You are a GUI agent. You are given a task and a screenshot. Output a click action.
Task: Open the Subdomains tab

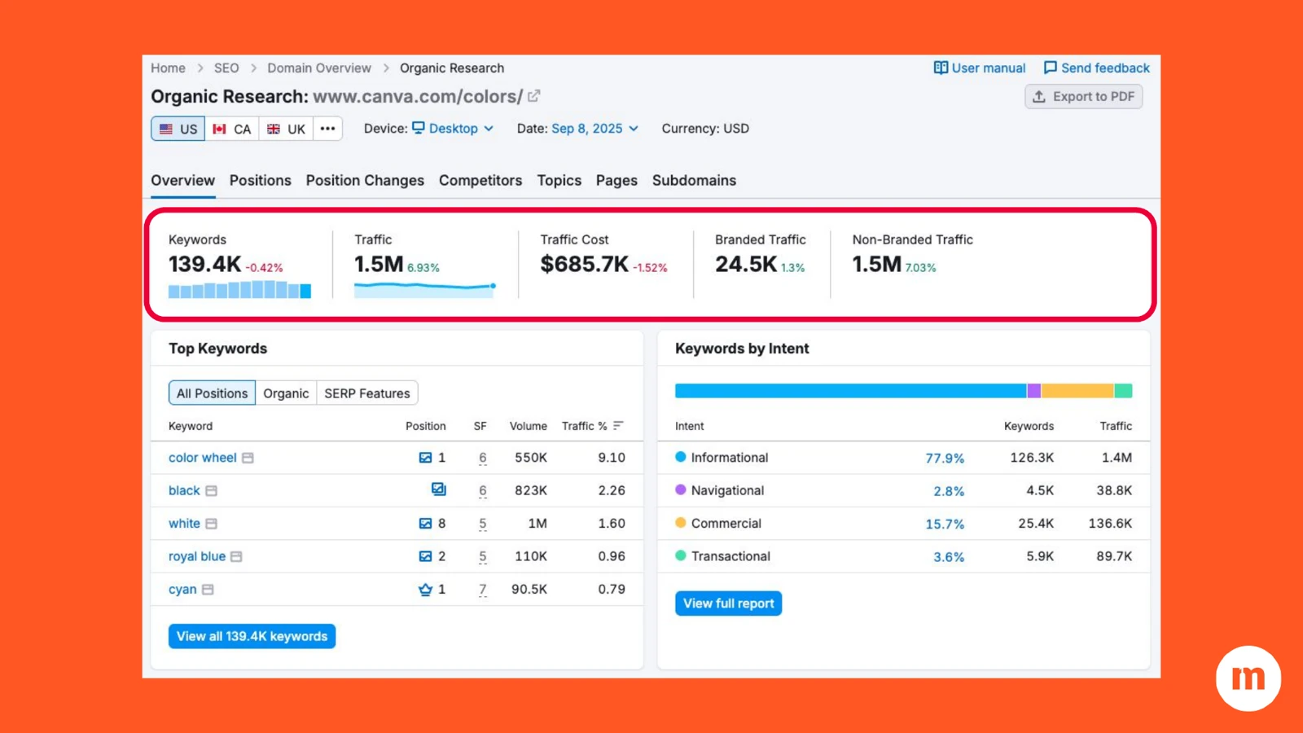point(694,181)
